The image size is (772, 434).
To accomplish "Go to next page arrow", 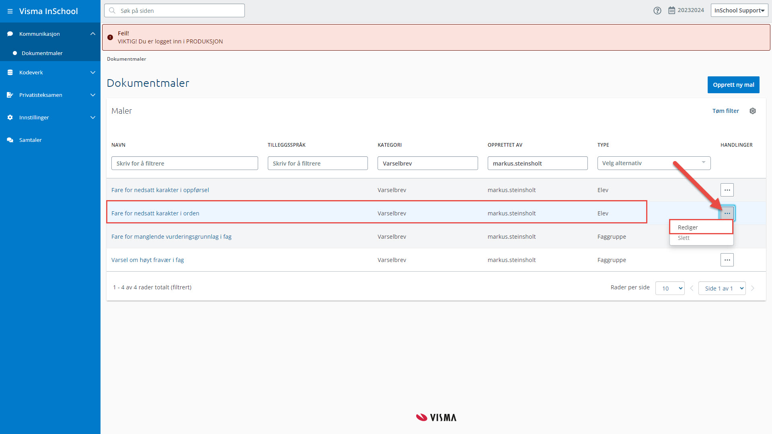I will coord(753,288).
